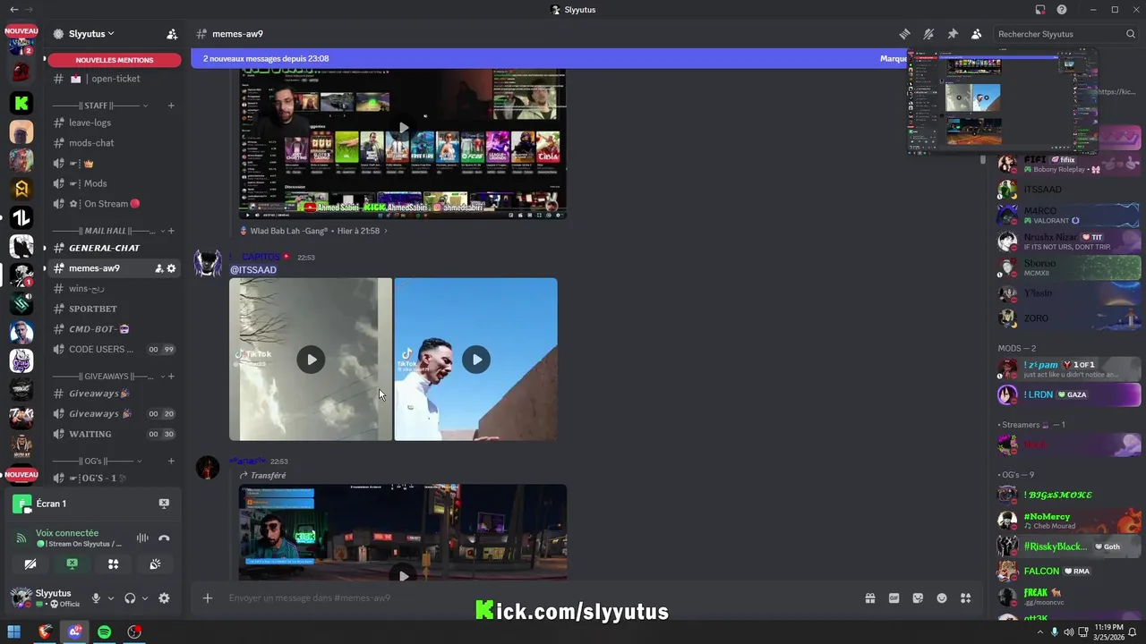Open the help icon in title bar
Viewport: 1146px width, 644px height.
(1062, 10)
